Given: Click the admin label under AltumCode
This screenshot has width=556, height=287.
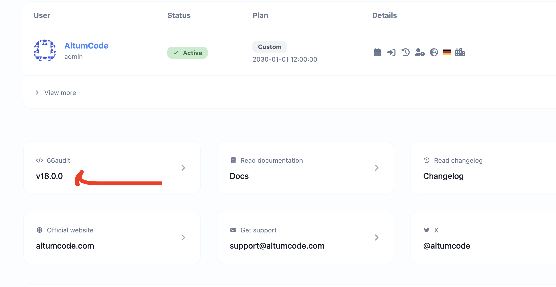Looking at the screenshot, I should (73, 57).
